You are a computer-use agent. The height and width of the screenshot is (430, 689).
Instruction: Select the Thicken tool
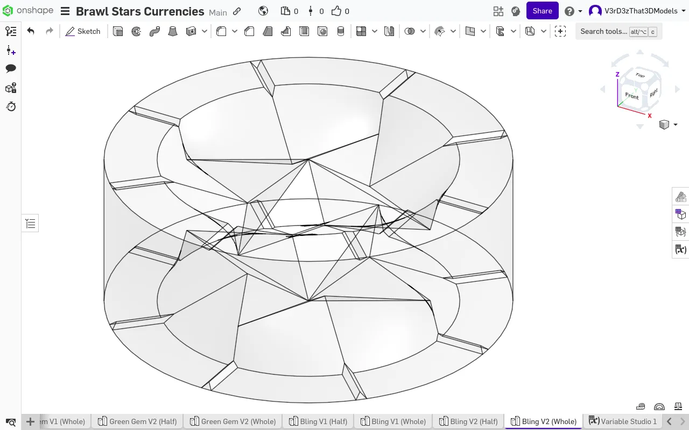coord(191,31)
